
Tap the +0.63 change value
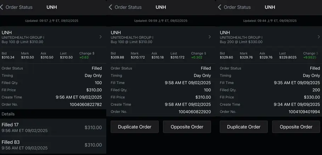84,57
